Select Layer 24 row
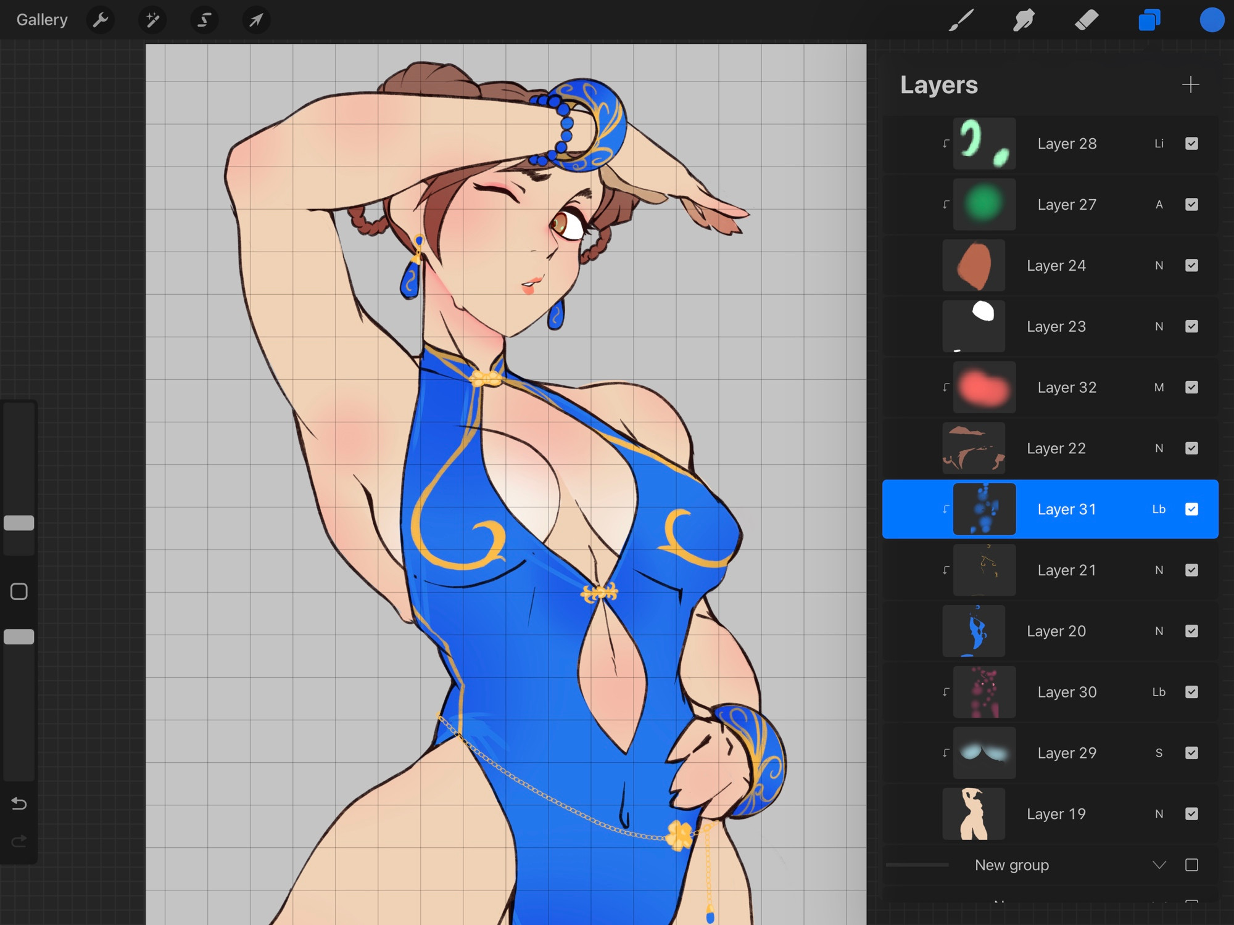 coord(1050,266)
